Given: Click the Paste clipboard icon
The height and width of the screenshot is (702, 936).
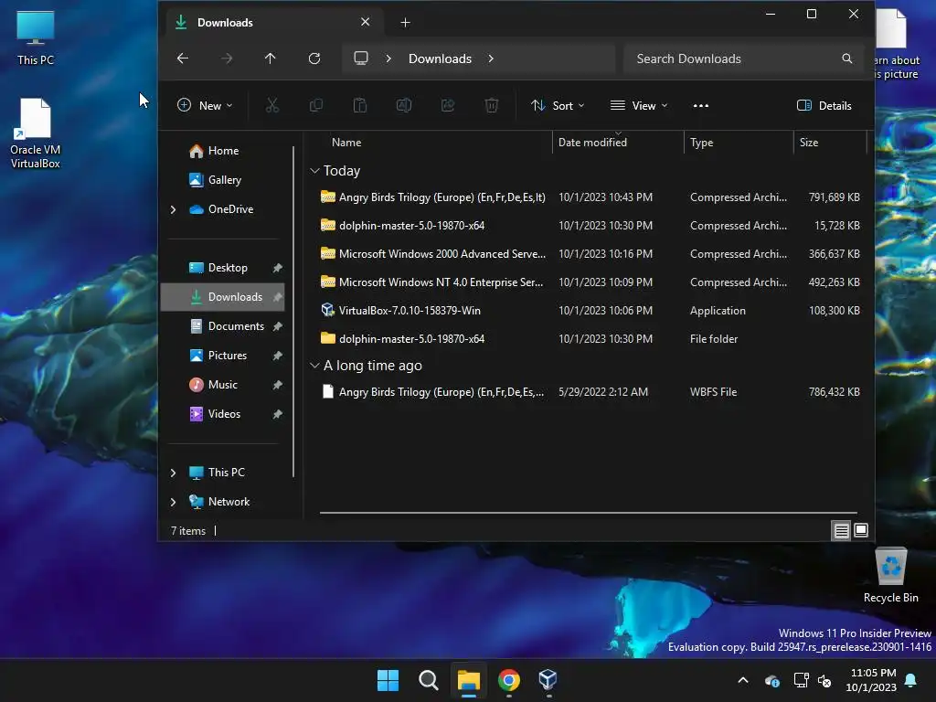Looking at the screenshot, I should [360, 106].
